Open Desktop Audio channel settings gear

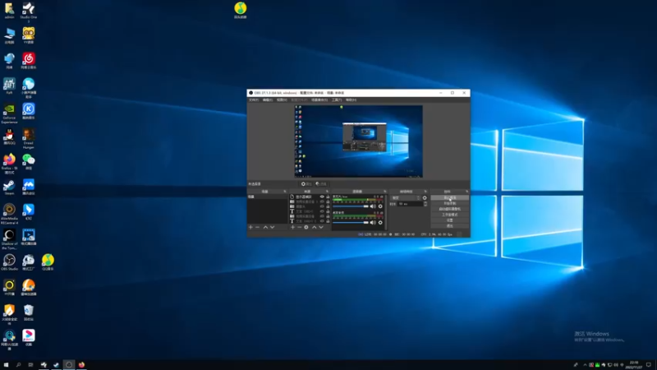point(380,222)
